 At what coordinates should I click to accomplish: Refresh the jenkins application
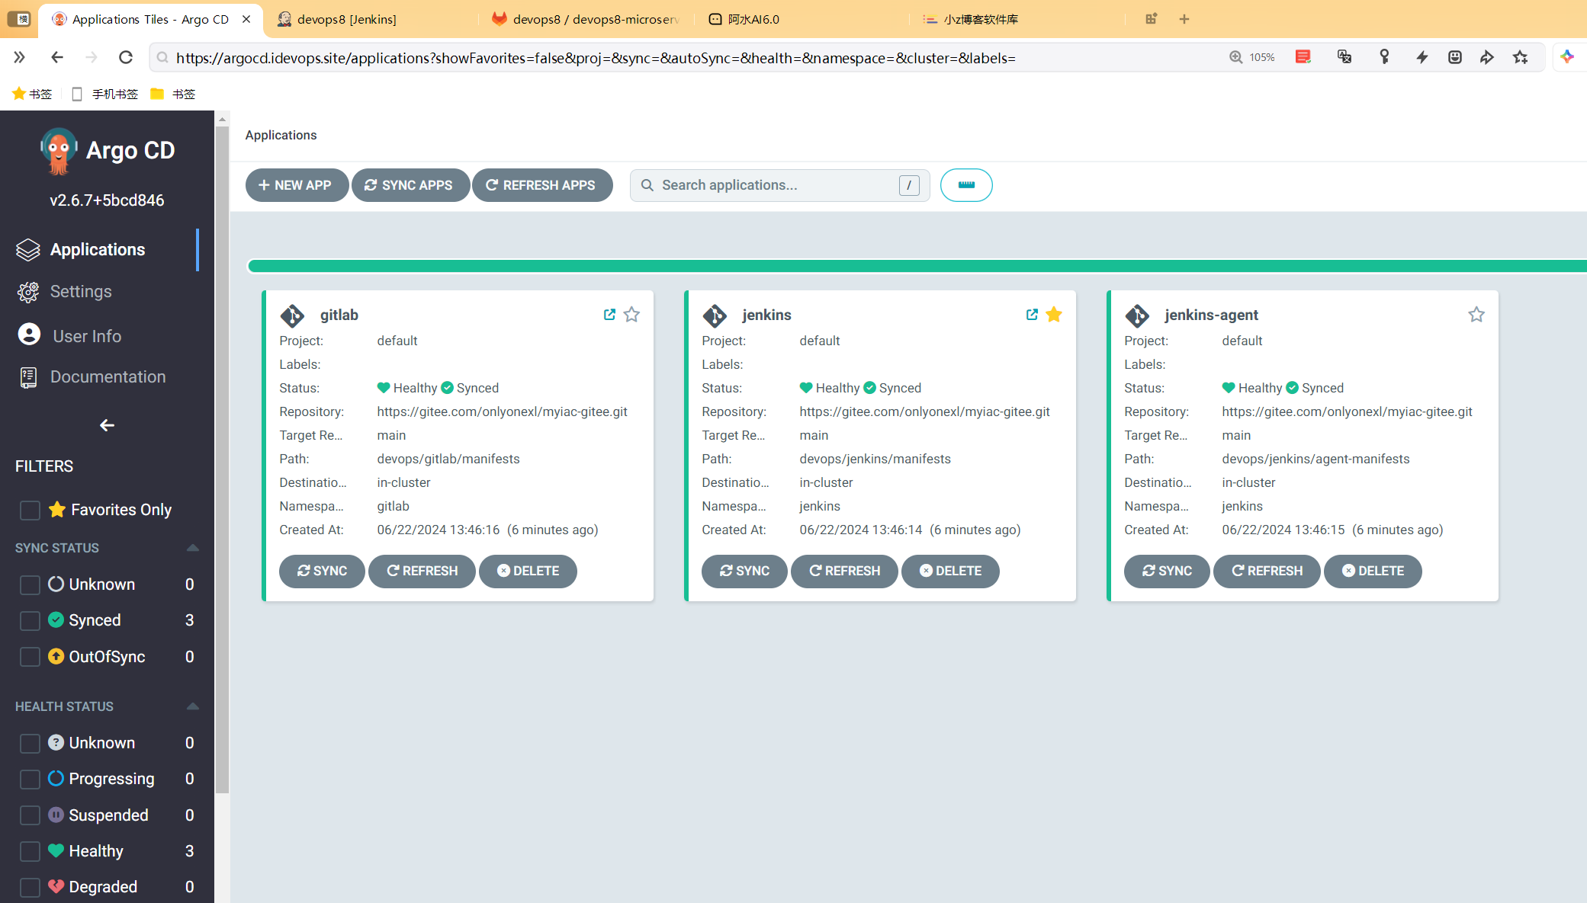click(844, 572)
